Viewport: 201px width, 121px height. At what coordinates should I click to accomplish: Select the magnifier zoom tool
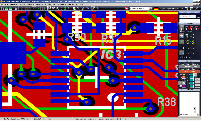57,8
